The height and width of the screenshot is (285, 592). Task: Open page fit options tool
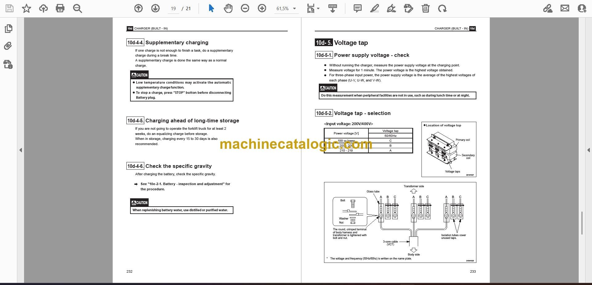pos(310,8)
